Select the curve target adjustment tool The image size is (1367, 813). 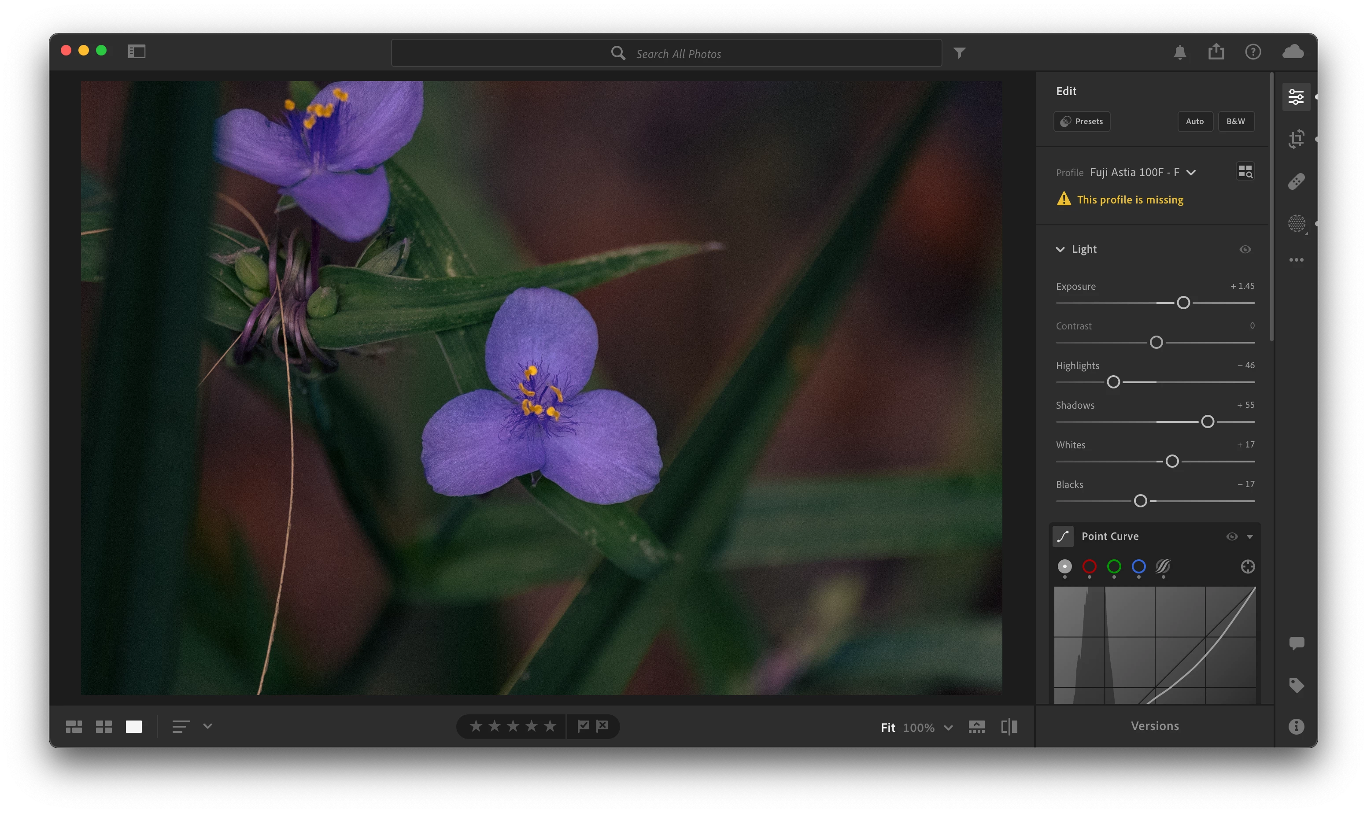point(1247,566)
